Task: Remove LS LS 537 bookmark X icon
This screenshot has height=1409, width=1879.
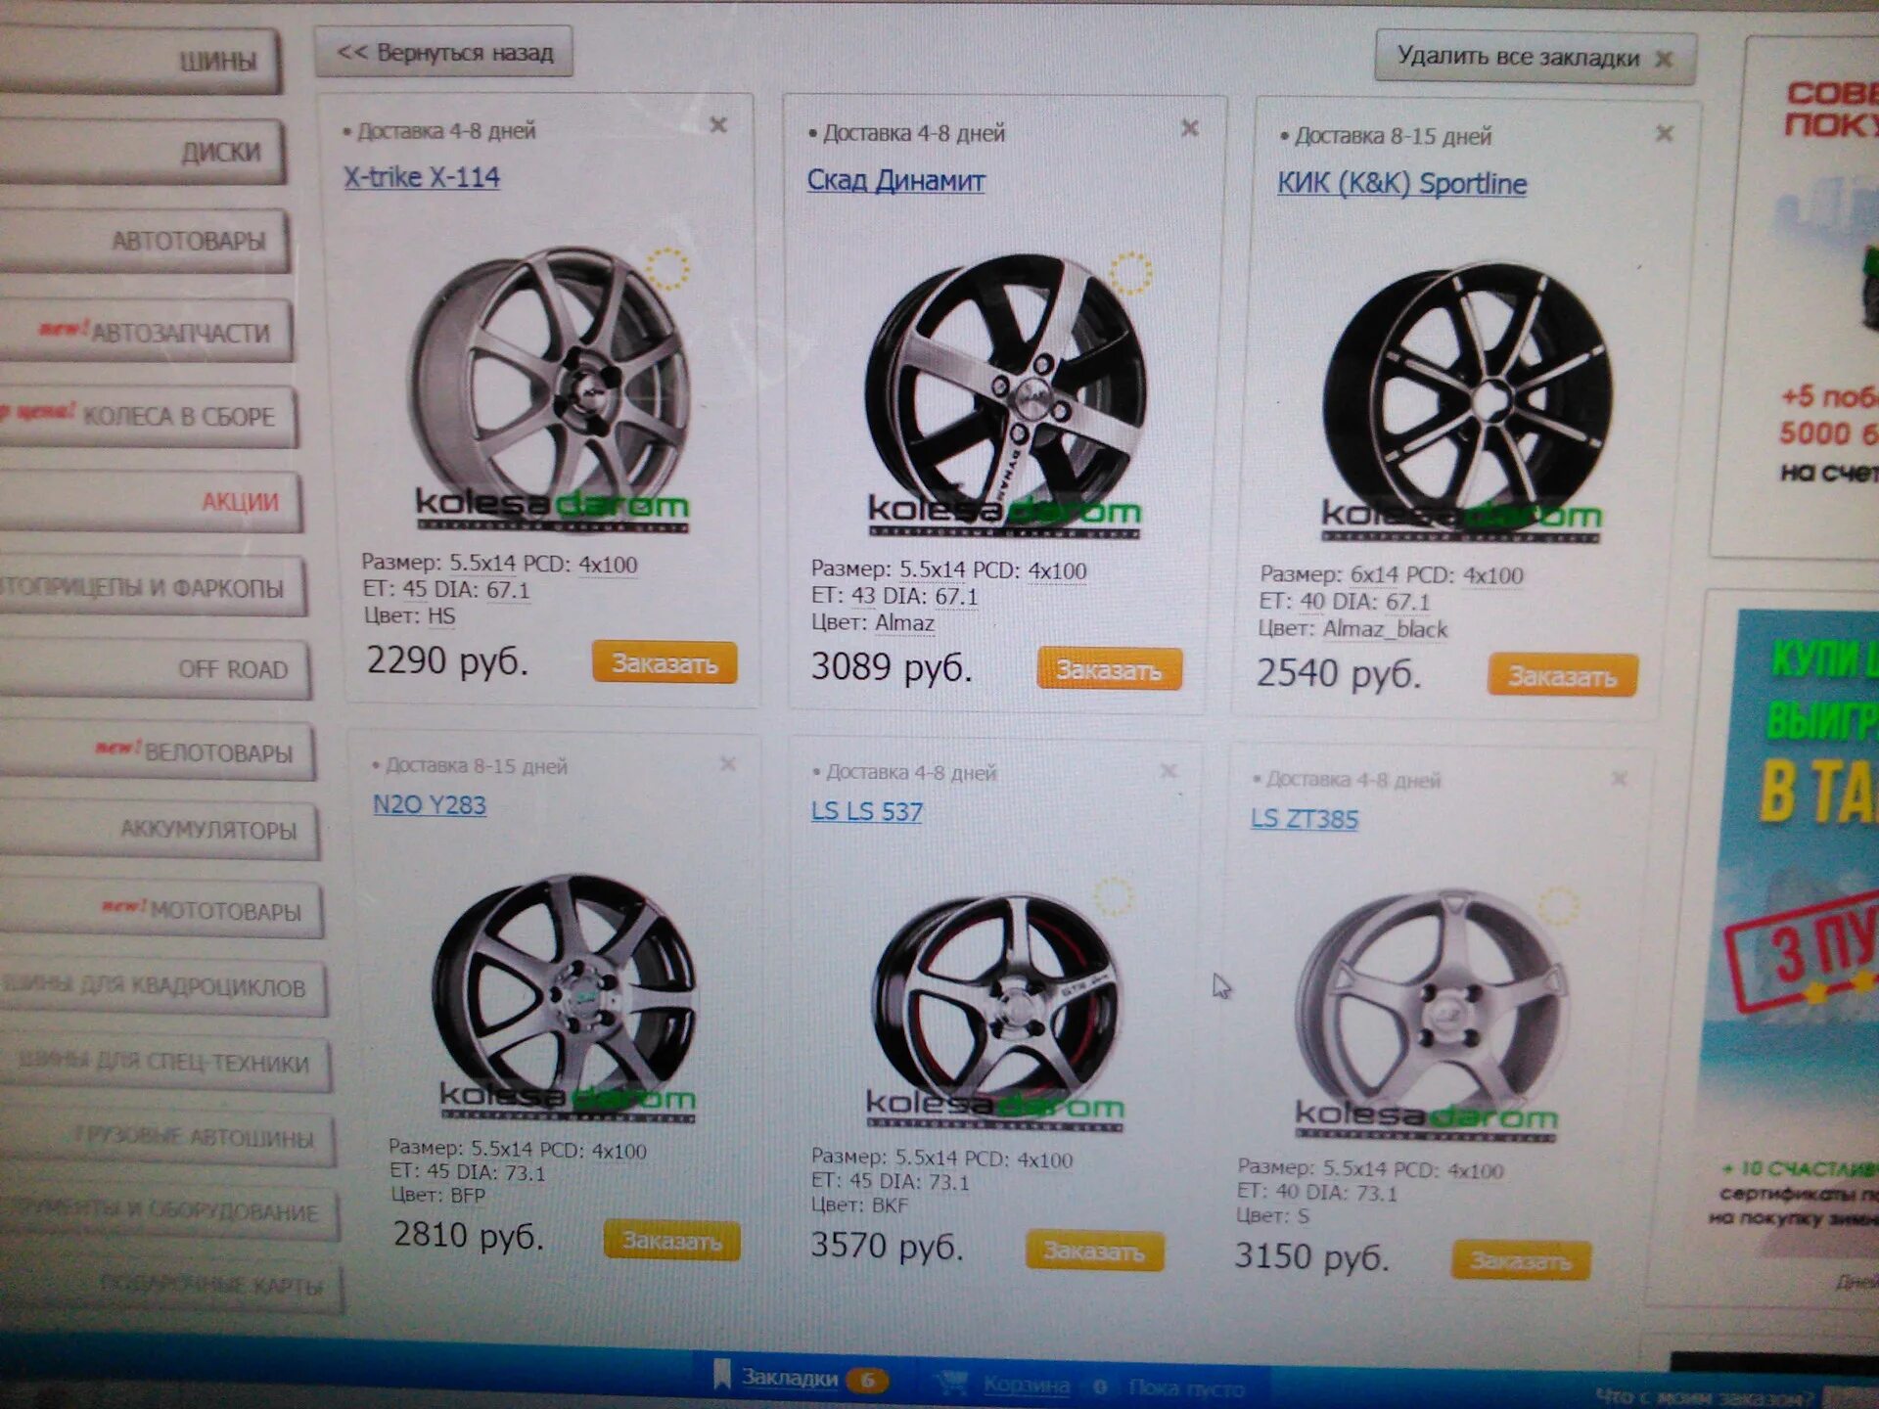Action: (1168, 771)
